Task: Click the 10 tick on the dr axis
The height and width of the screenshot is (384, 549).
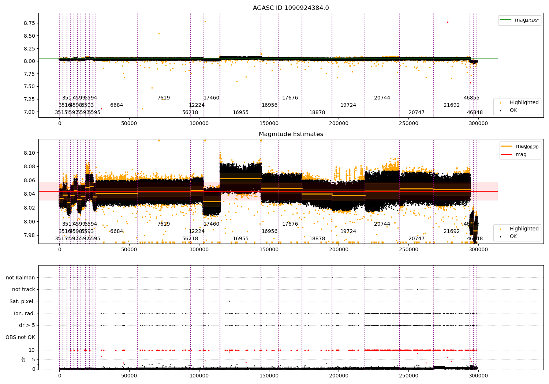Action: click(32, 350)
